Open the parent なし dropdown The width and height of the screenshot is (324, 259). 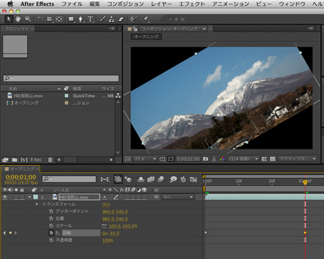(178, 197)
